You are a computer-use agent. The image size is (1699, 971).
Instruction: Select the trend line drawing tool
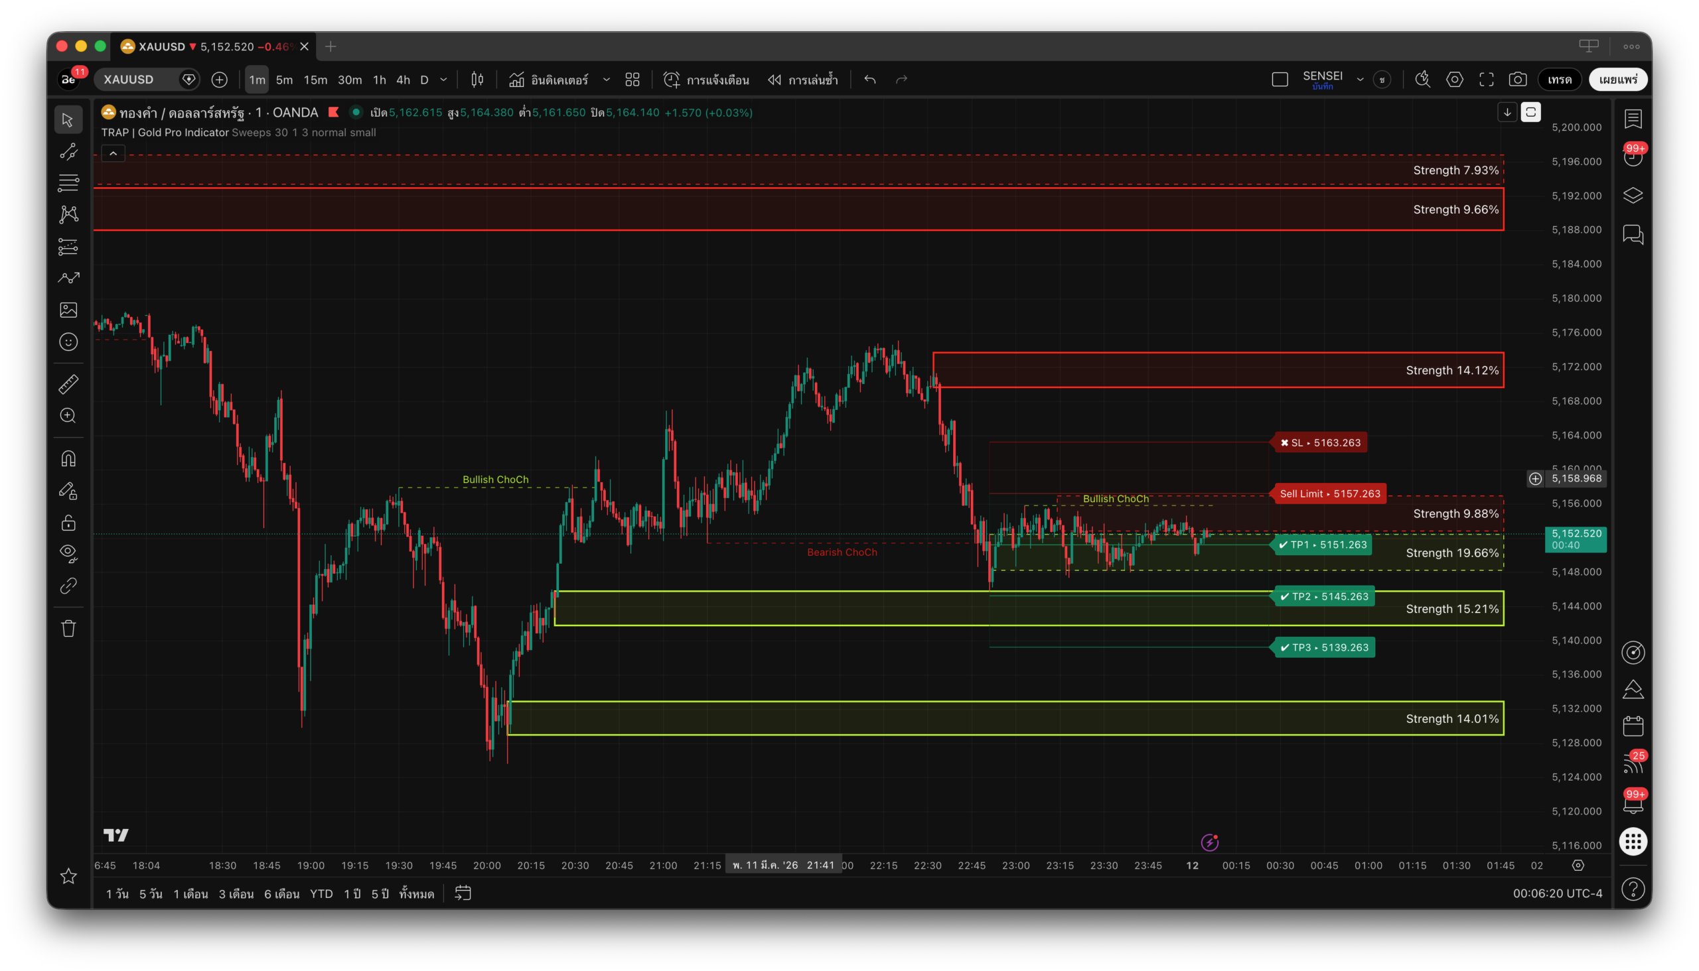coord(68,152)
